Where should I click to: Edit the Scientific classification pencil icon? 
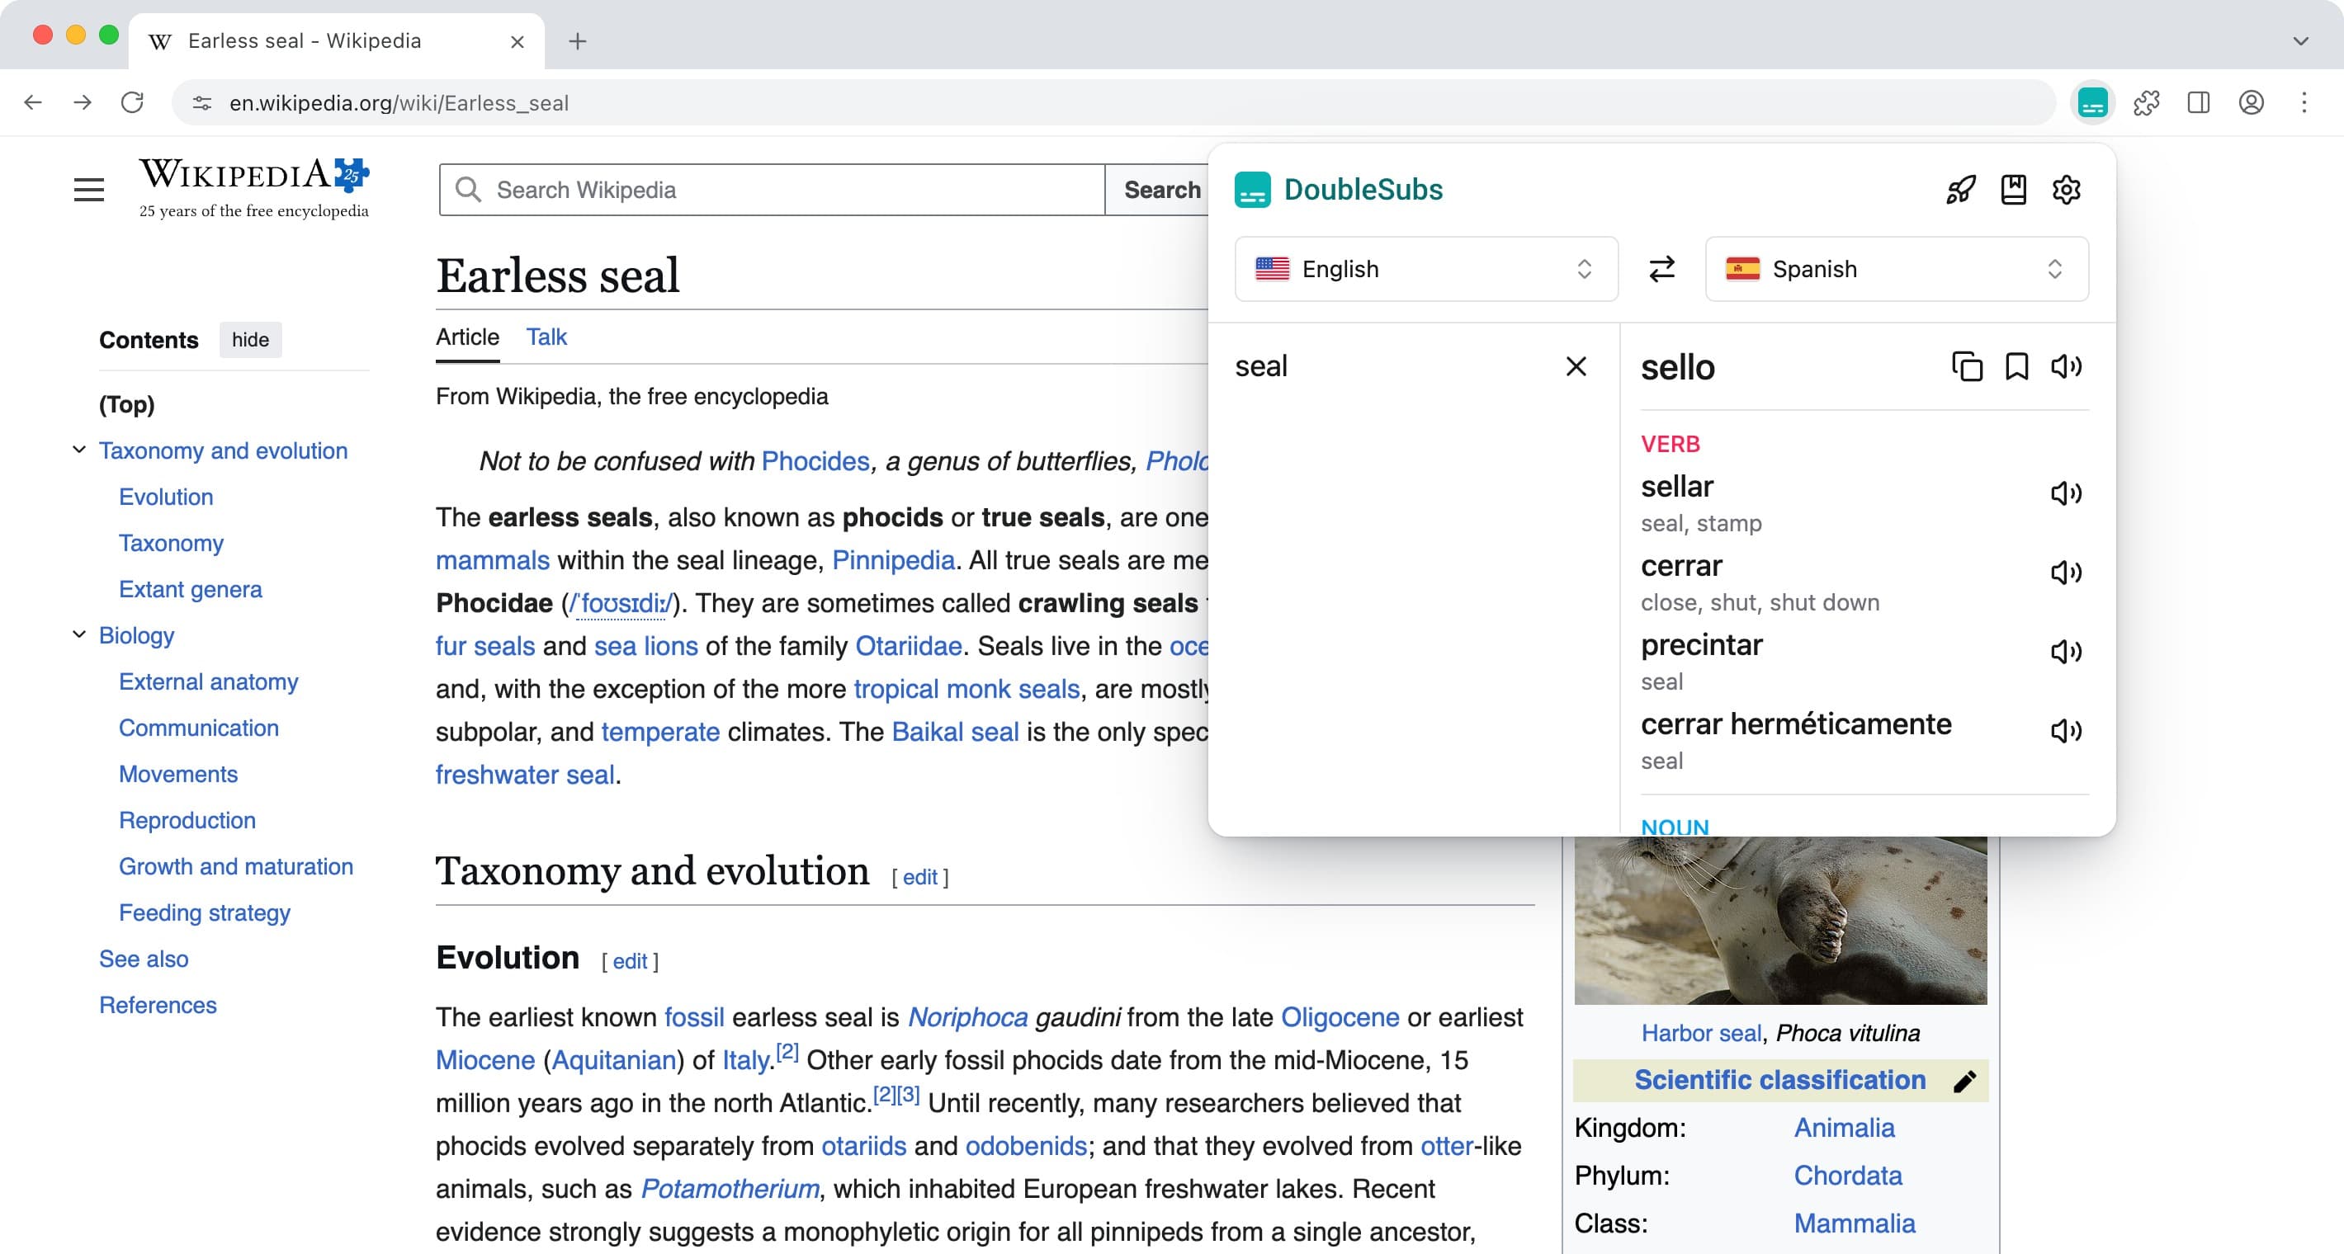click(x=1964, y=1080)
